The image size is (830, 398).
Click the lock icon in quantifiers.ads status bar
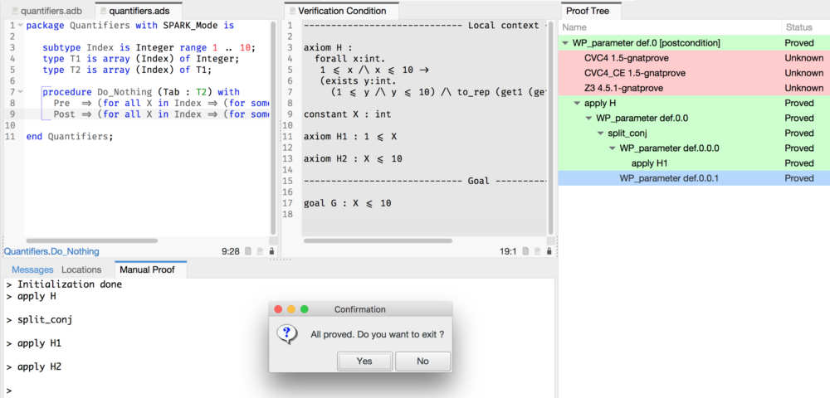[271, 251]
